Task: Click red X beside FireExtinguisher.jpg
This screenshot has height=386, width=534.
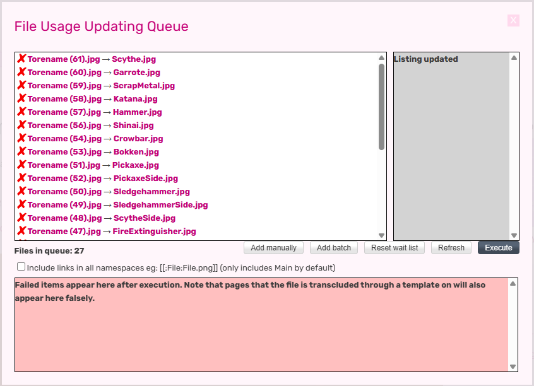Action: [21, 231]
